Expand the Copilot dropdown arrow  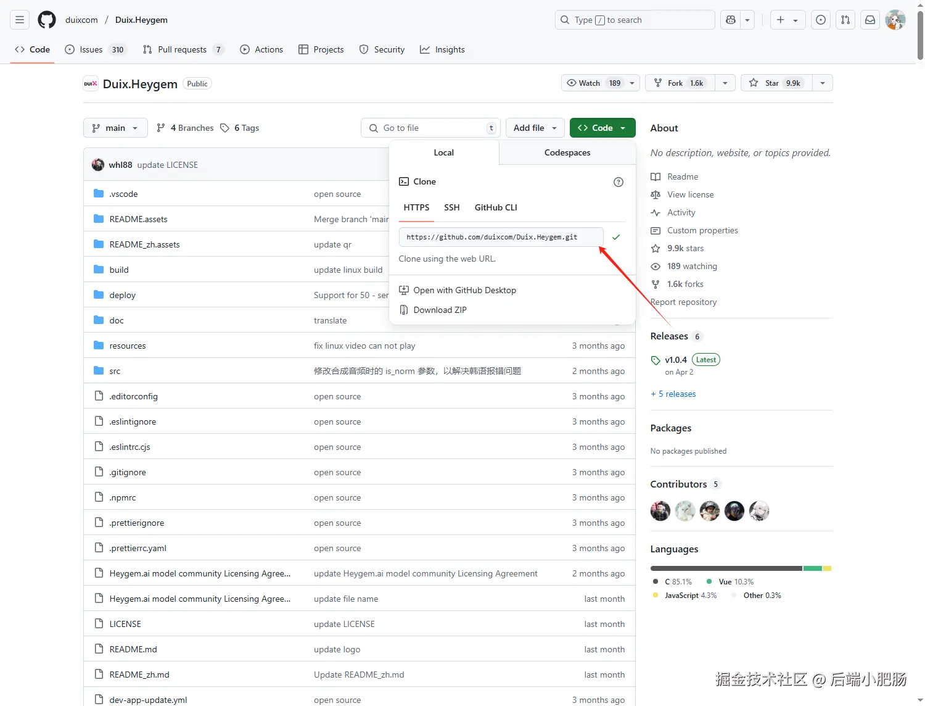tap(747, 20)
